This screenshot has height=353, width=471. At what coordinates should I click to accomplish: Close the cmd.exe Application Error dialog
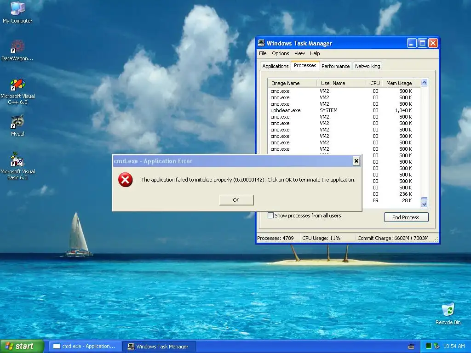point(356,161)
